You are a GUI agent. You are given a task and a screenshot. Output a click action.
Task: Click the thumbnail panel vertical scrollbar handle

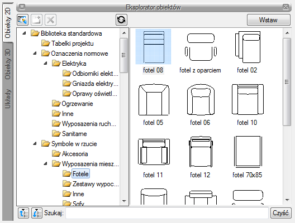point(287,82)
